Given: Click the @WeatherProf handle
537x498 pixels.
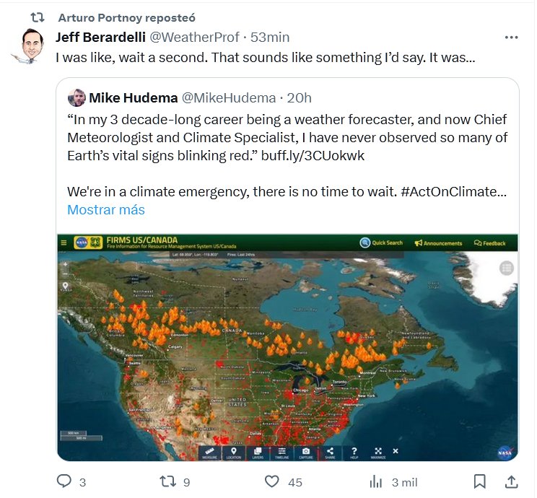Looking at the screenshot, I should point(193,38).
